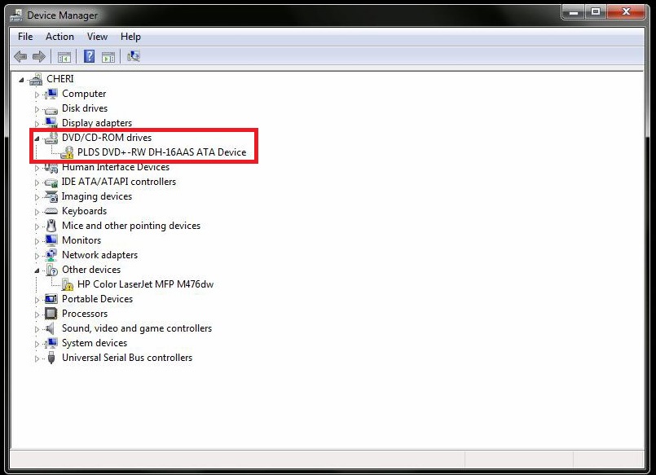Image resolution: width=656 pixels, height=475 pixels.
Task: Open the Help question-mark toolbar icon
Action: coord(89,56)
